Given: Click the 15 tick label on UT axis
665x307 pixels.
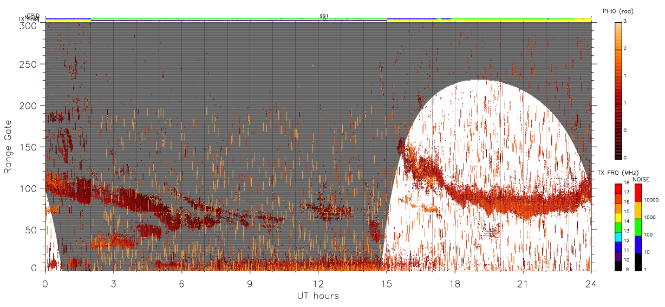Looking at the screenshot, I should (386, 283).
